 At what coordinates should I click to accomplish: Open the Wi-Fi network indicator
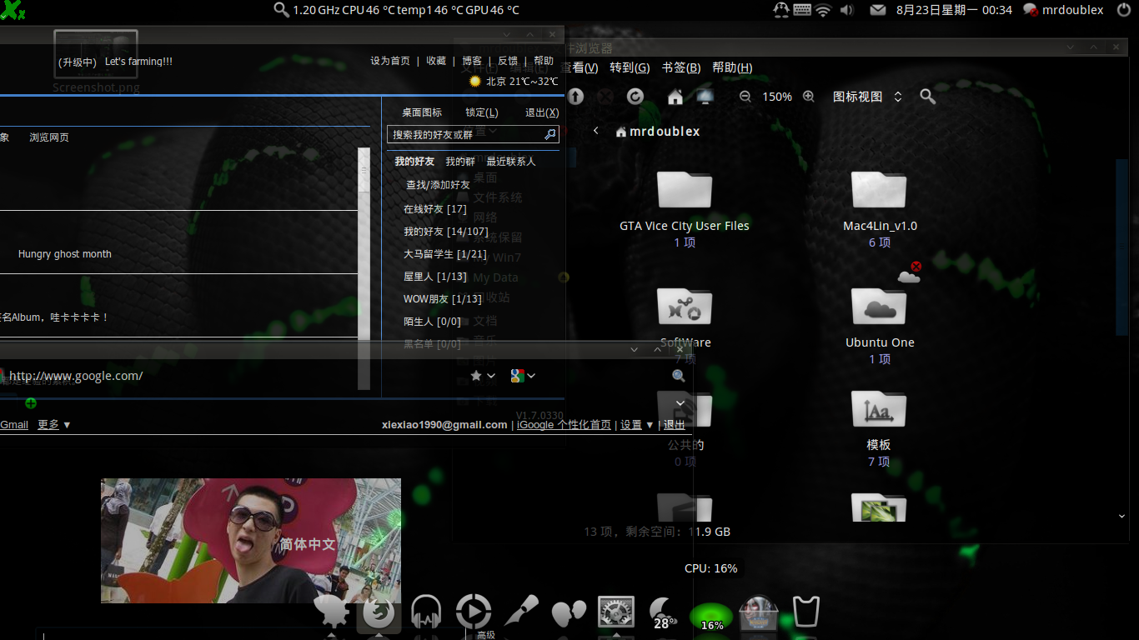coord(823,10)
